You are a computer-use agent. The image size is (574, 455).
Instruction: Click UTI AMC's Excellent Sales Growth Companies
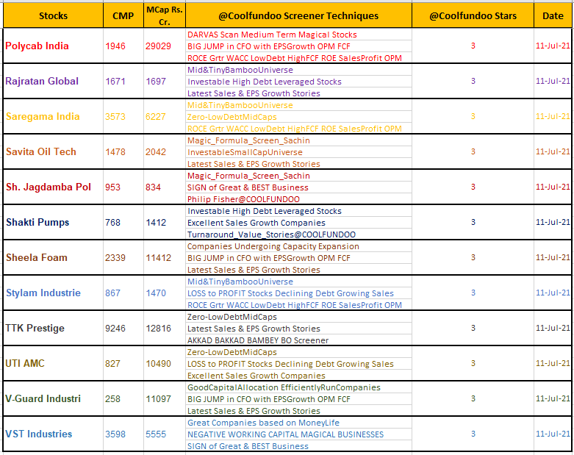pyautogui.click(x=298, y=376)
